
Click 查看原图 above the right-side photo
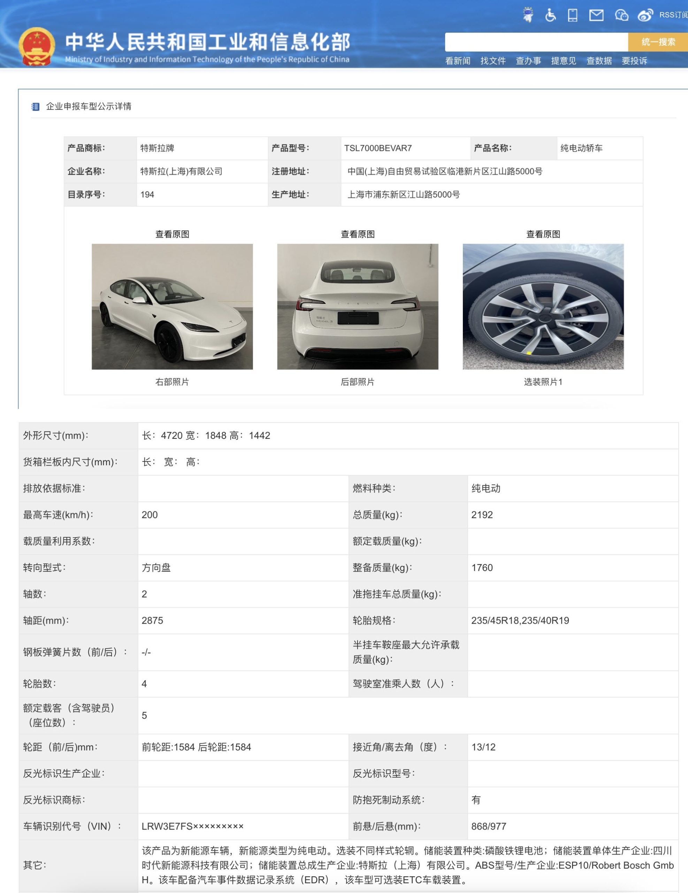coord(172,234)
